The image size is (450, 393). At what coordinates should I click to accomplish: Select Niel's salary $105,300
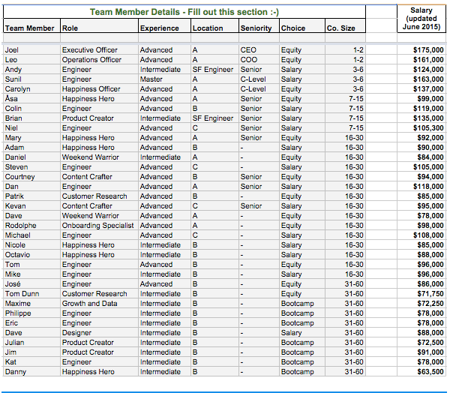[x=421, y=128]
